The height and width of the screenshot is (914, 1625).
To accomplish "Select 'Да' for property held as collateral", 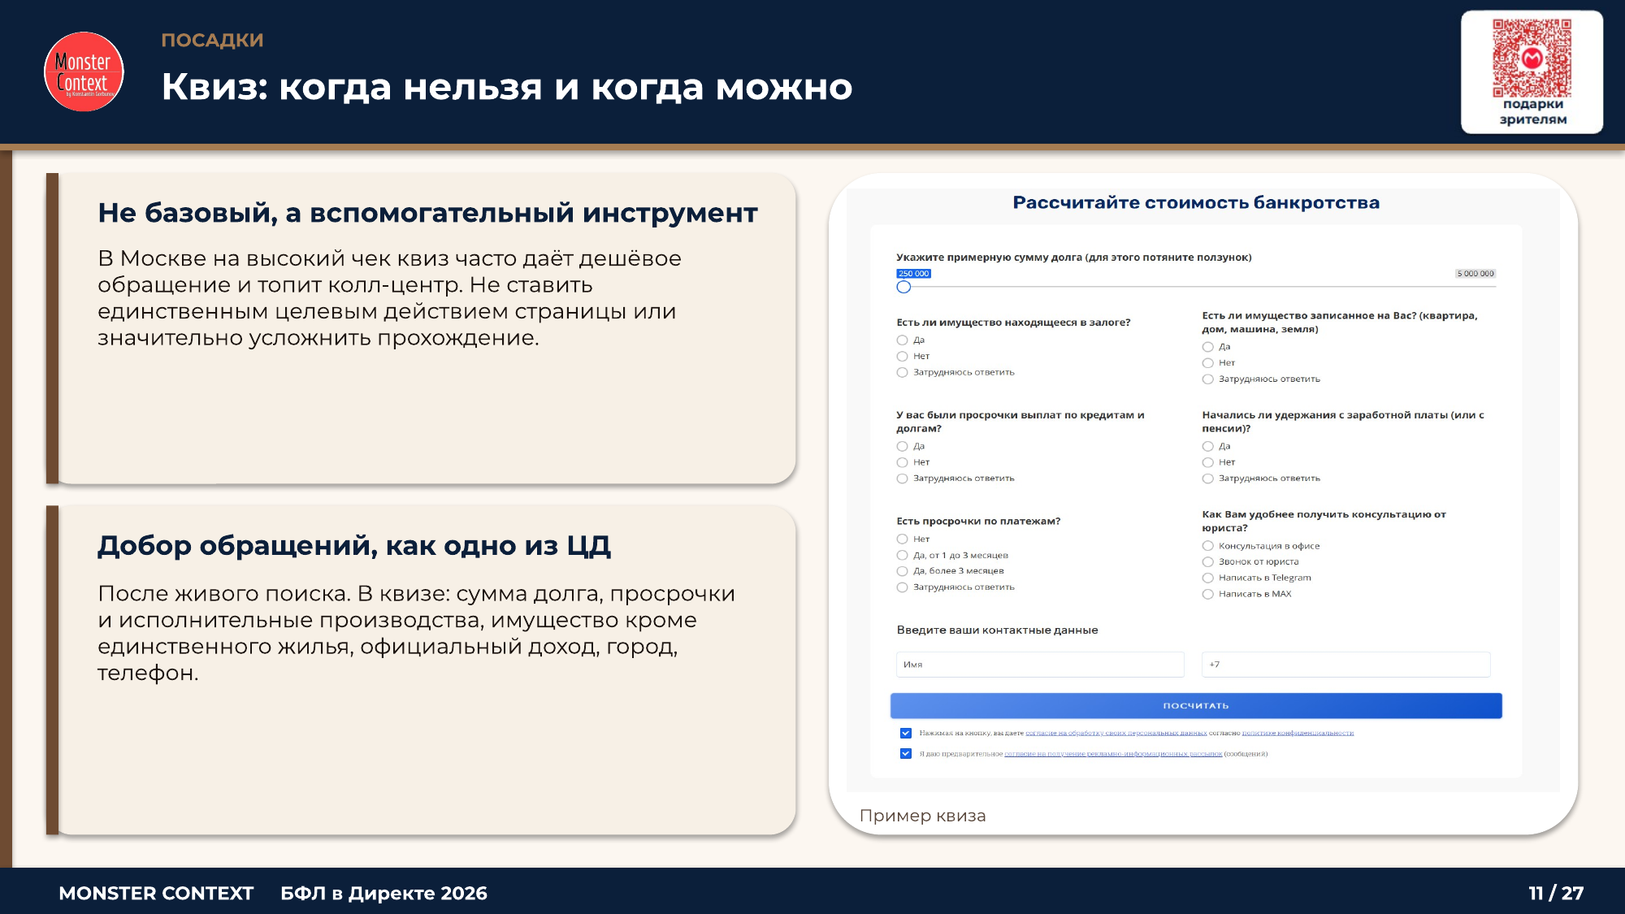I will point(902,340).
